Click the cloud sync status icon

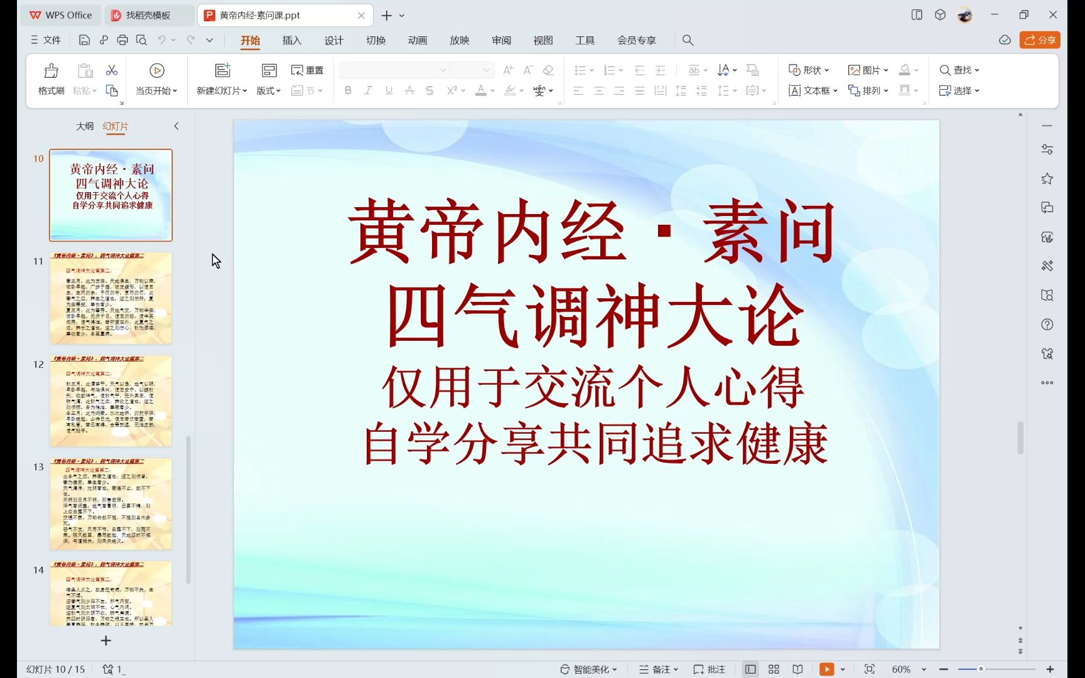pyautogui.click(x=1005, y=40)
